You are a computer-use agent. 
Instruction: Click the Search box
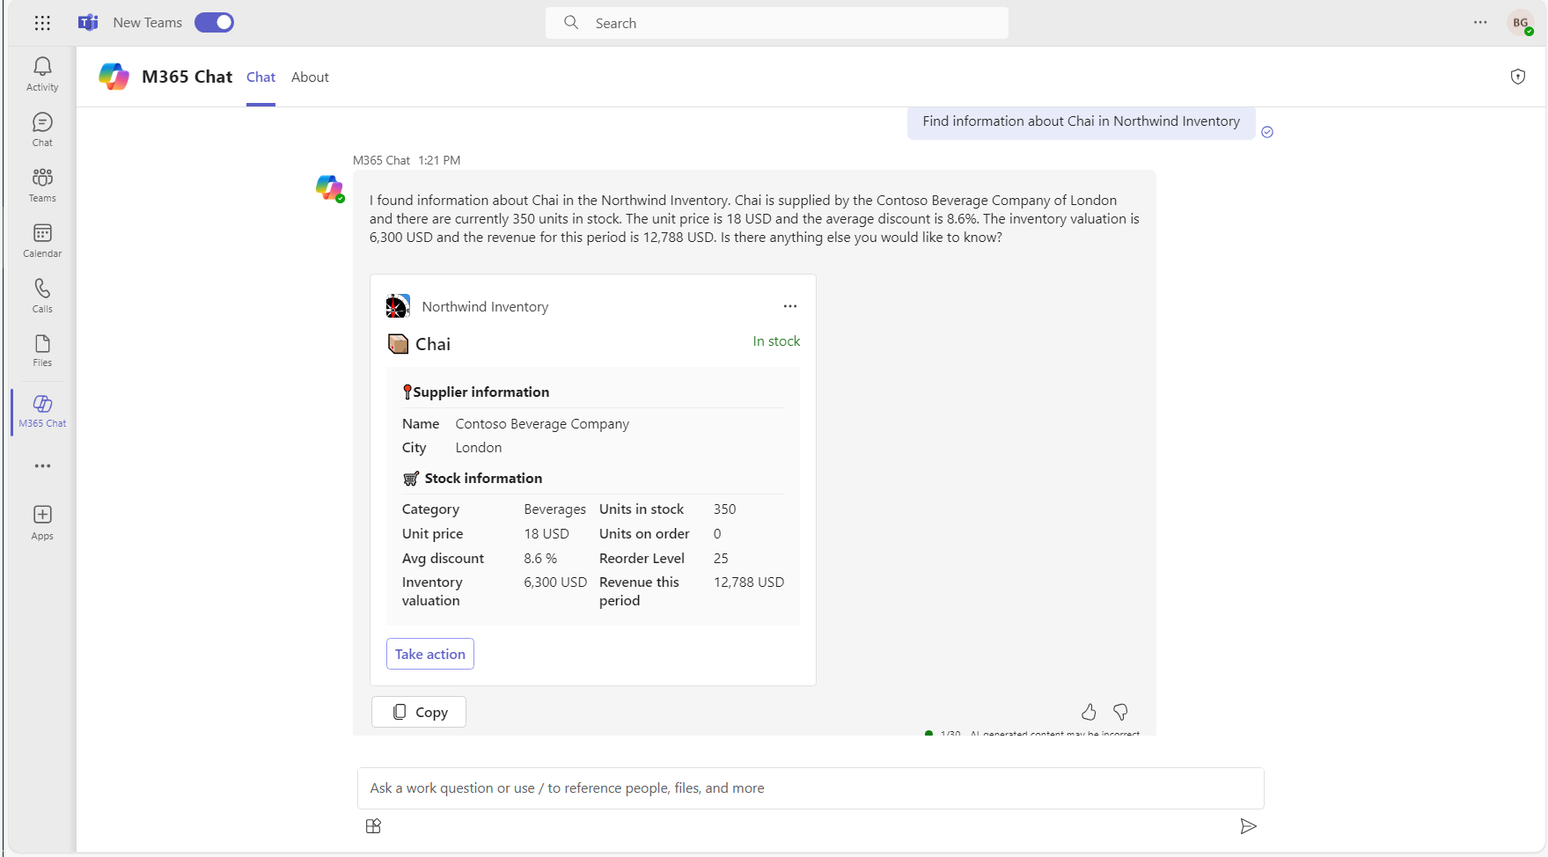tap(777, 23)
